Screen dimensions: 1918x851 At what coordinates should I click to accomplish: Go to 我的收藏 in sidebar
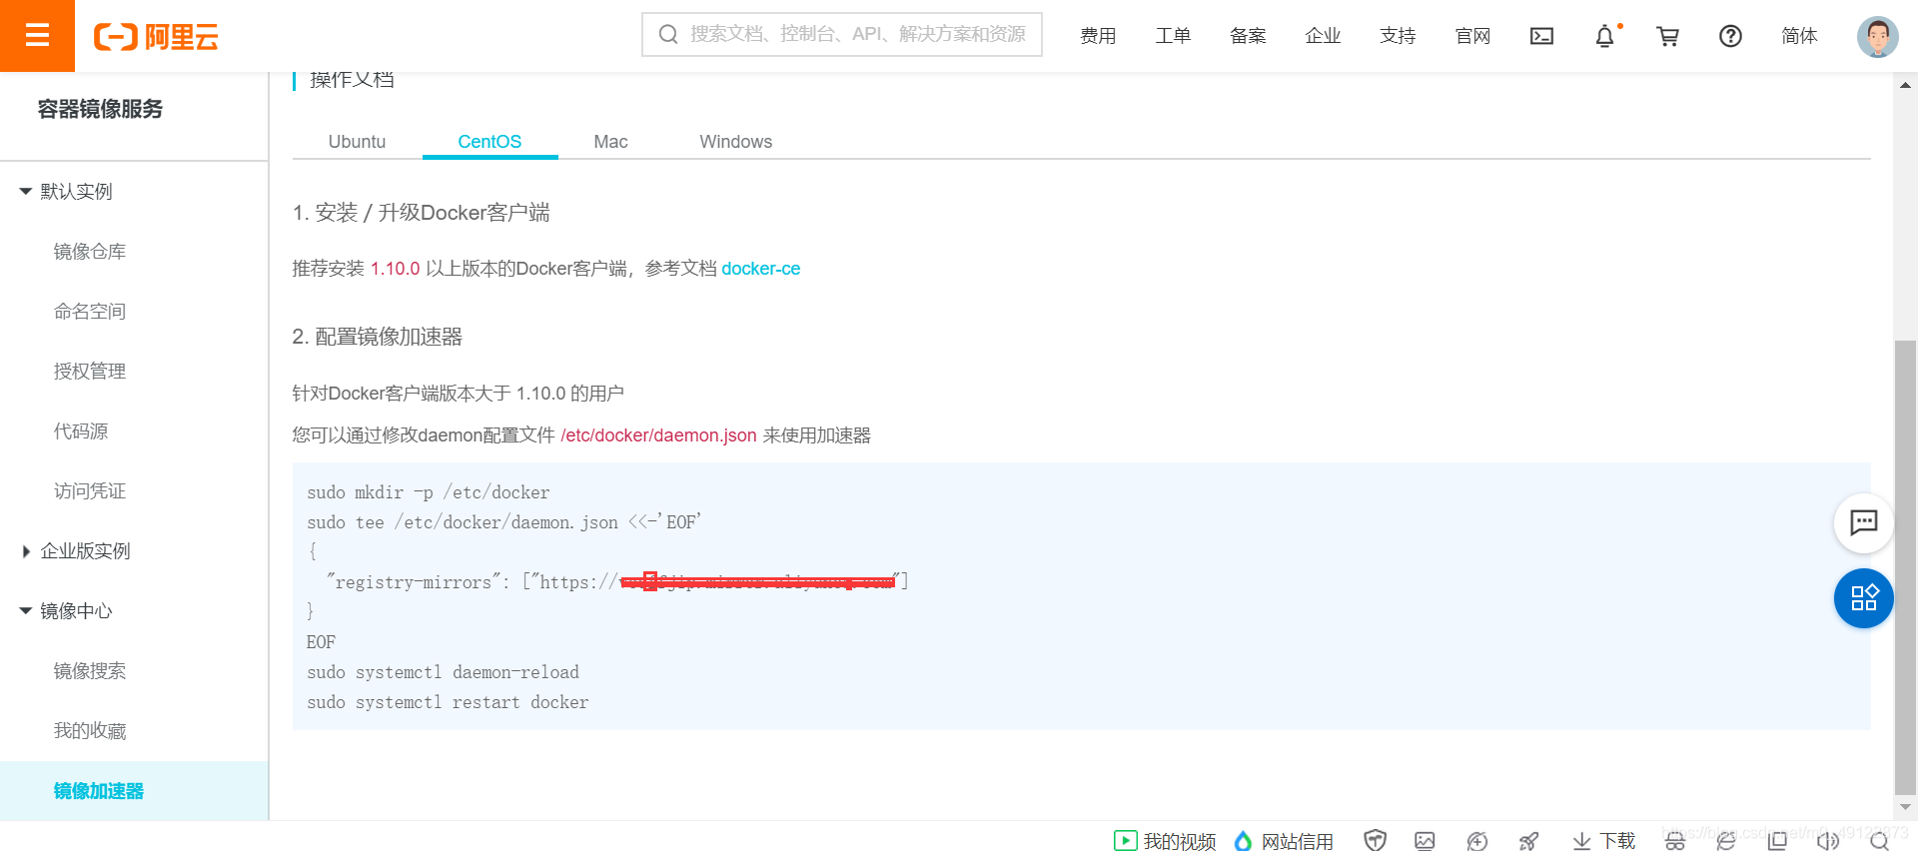coord(90,731)
